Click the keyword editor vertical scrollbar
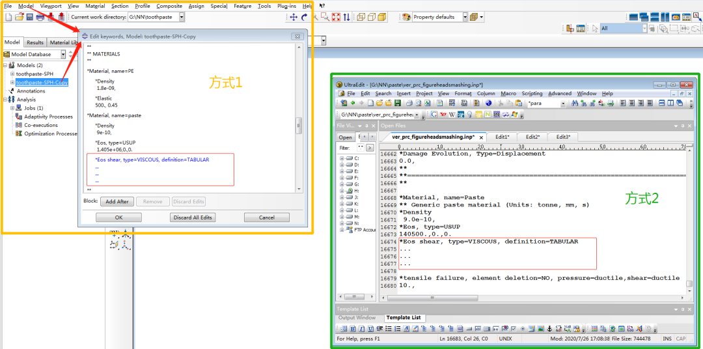This screenshot has width=703, height=349. (299, 124)
